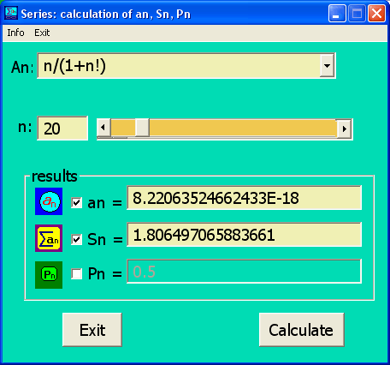Select the n/(1+n!) formula combo box
The image size is (390, 365).
tap(186, 66)
